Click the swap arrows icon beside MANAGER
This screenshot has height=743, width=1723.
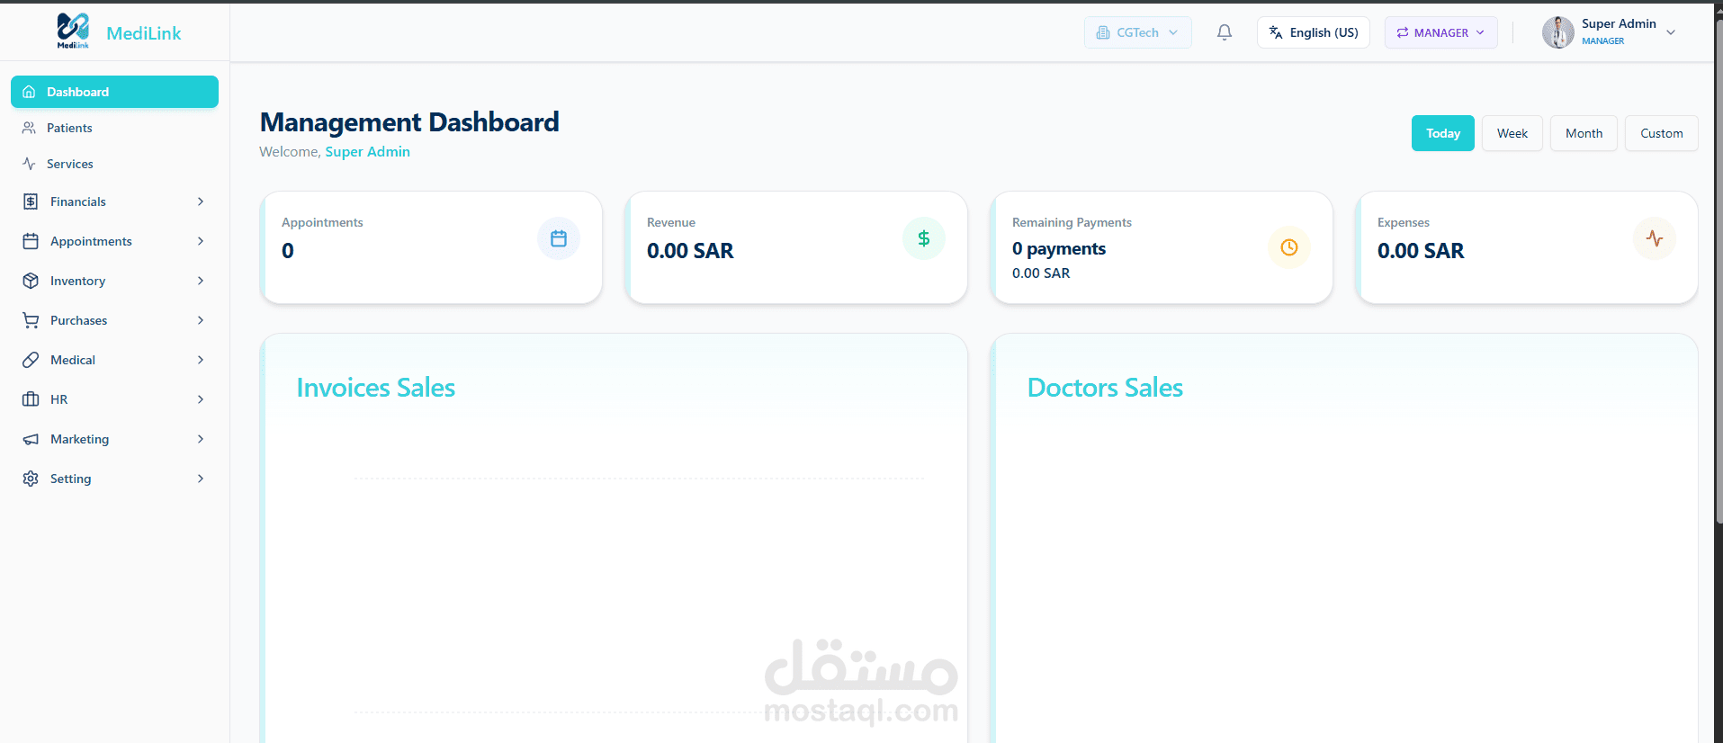(x=1402, y=32)
